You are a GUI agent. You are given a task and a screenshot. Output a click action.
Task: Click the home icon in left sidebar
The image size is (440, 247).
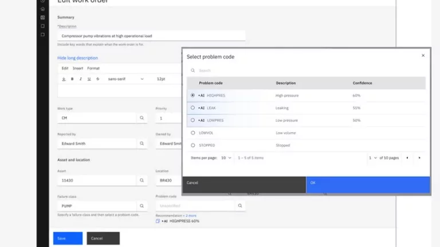click(x=42, y=9)
